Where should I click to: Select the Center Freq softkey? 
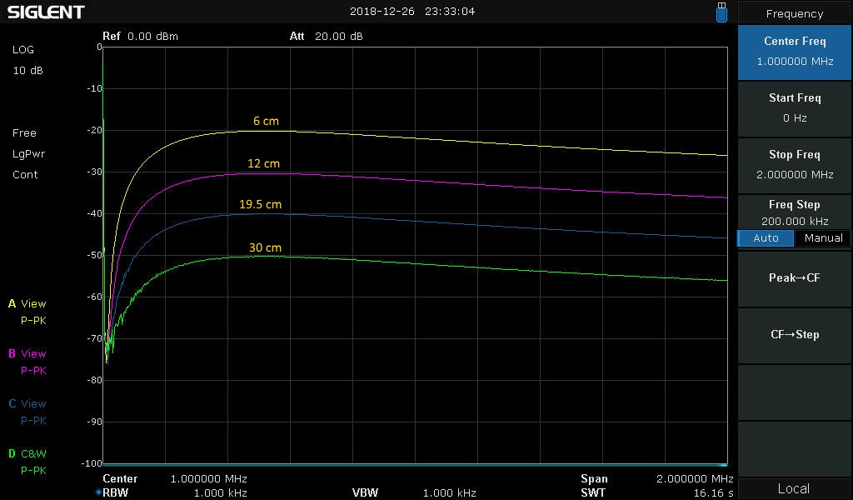(x=795, y=51)
